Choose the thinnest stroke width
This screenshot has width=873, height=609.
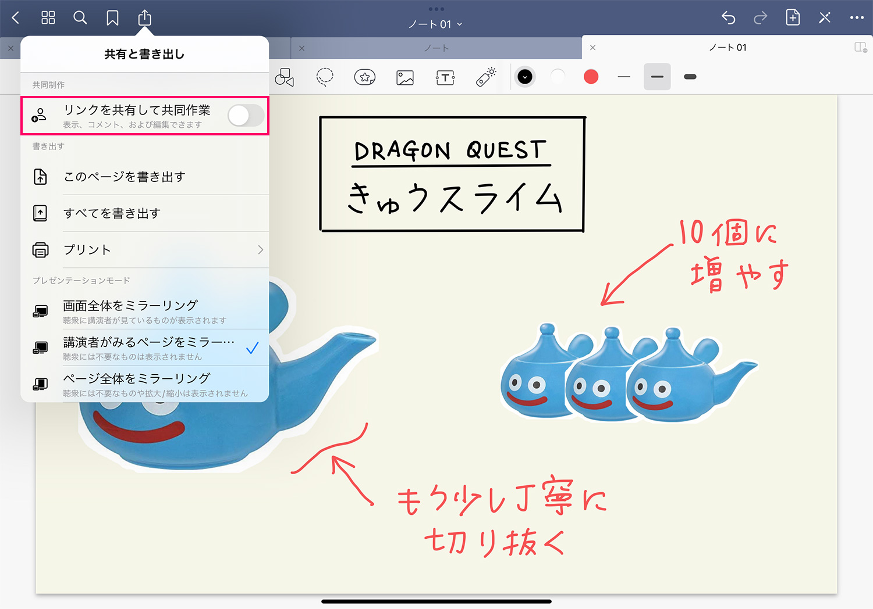click(x=624, y=77)
